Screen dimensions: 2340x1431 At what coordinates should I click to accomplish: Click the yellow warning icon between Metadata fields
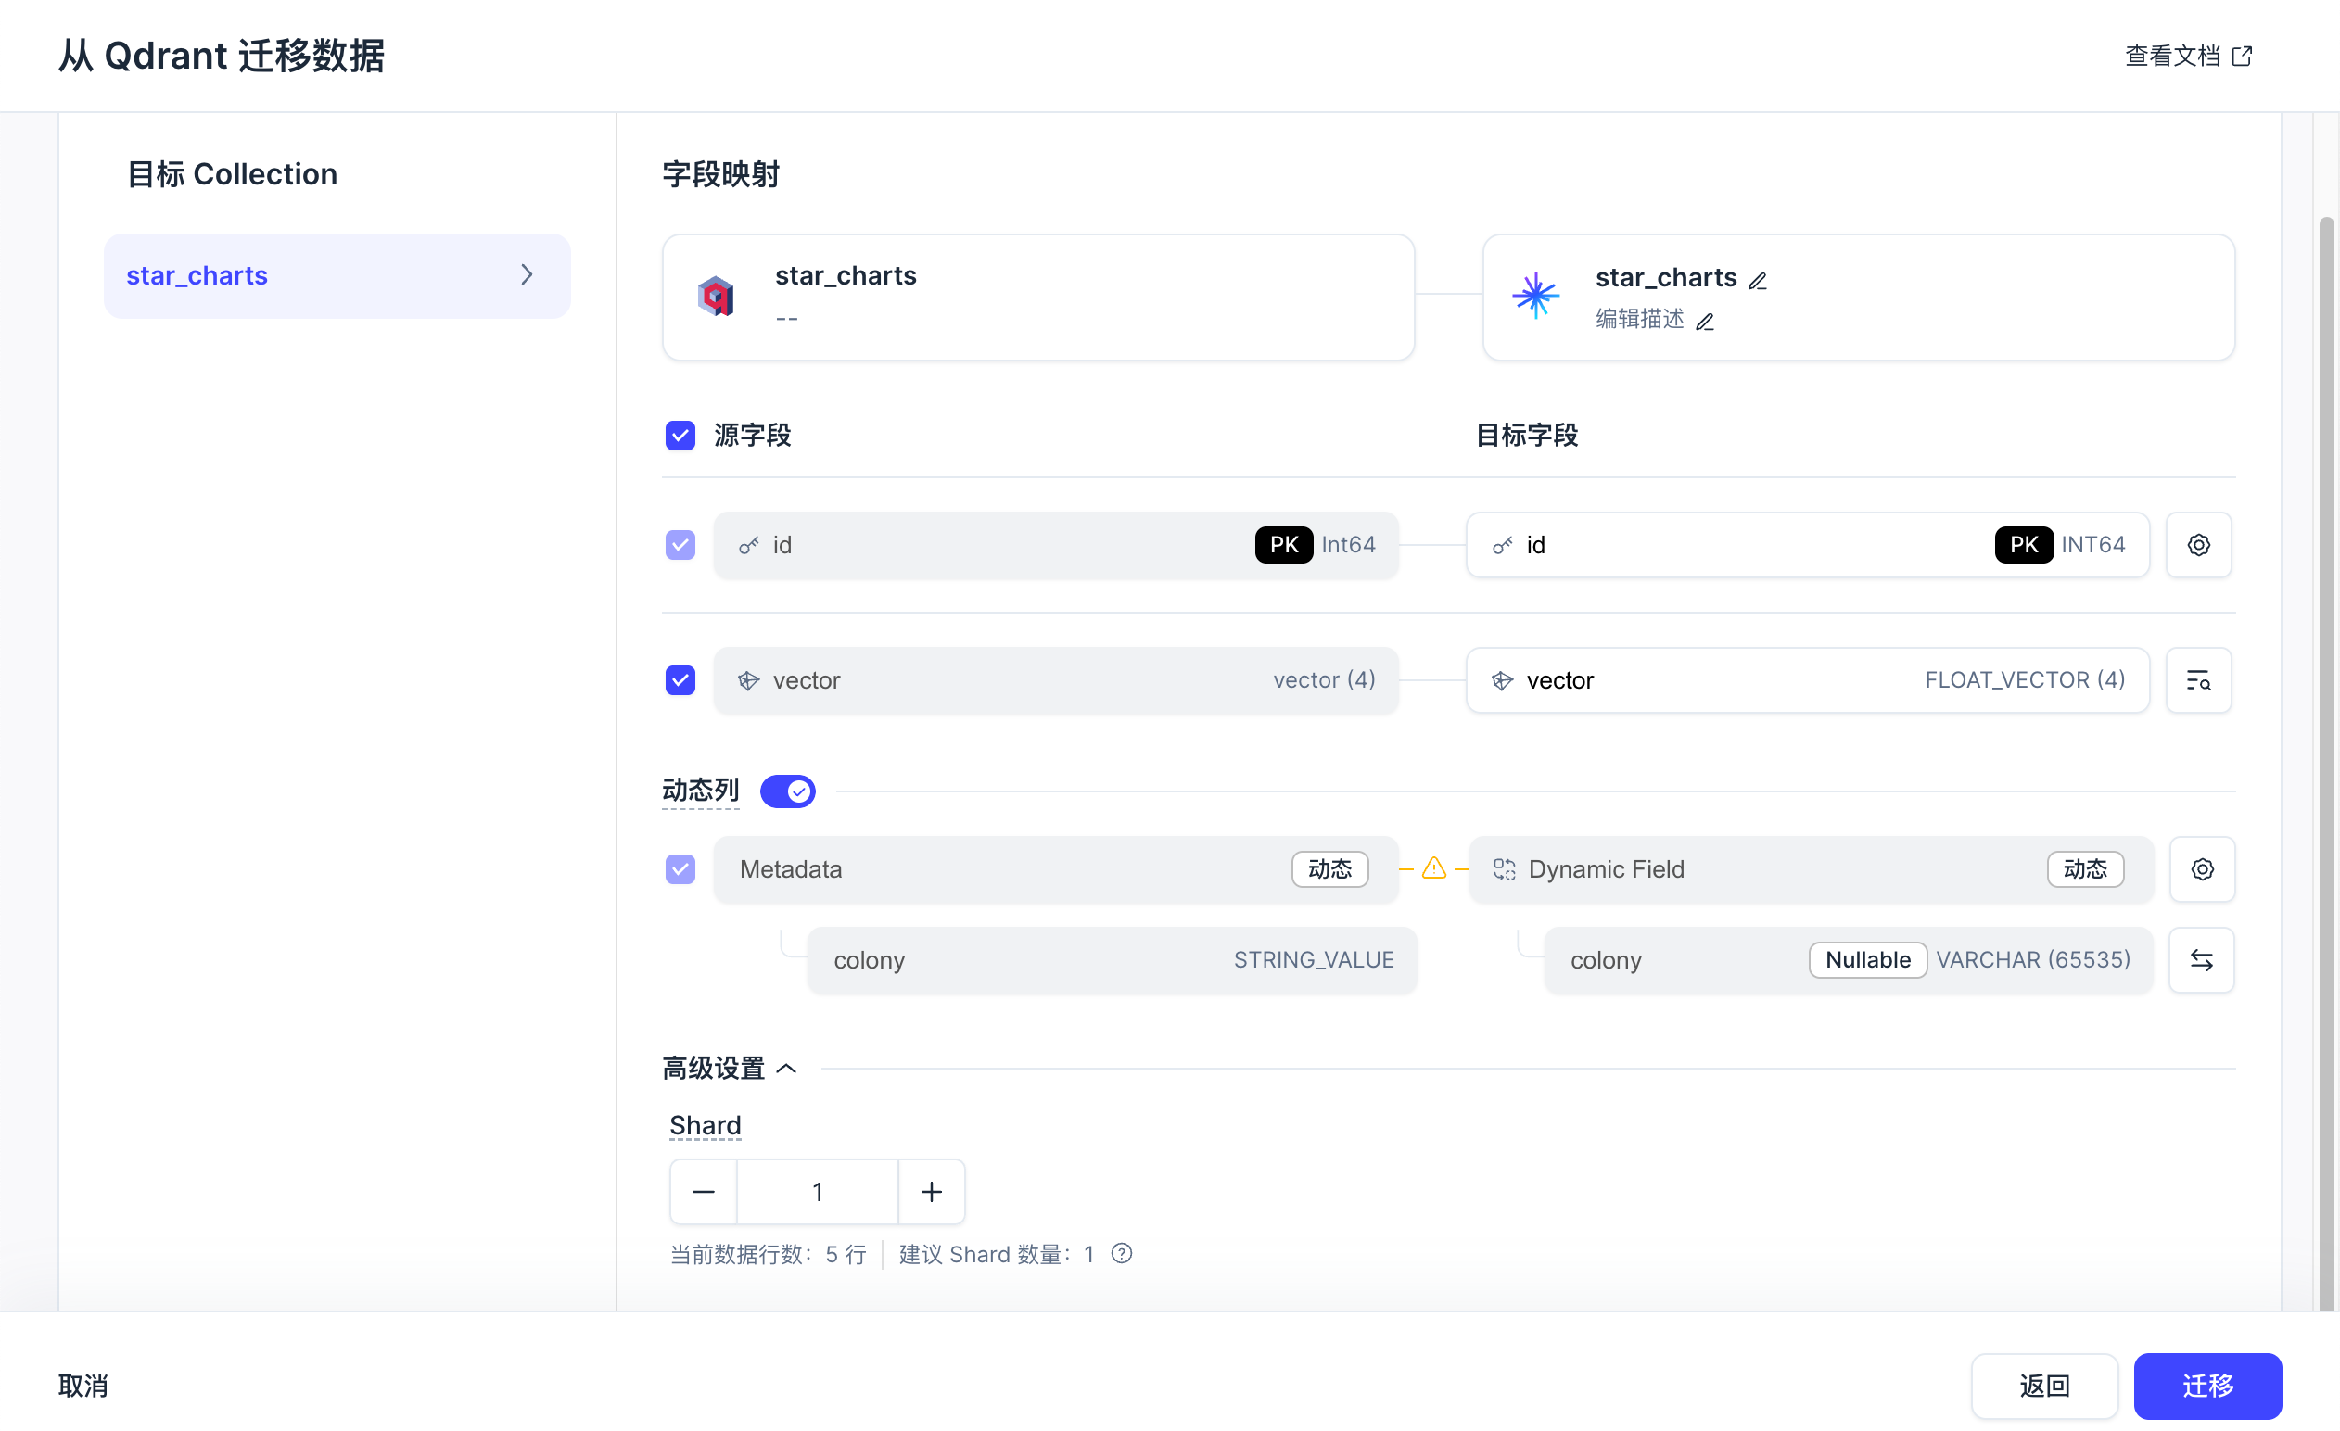[x=1434, y=867]
